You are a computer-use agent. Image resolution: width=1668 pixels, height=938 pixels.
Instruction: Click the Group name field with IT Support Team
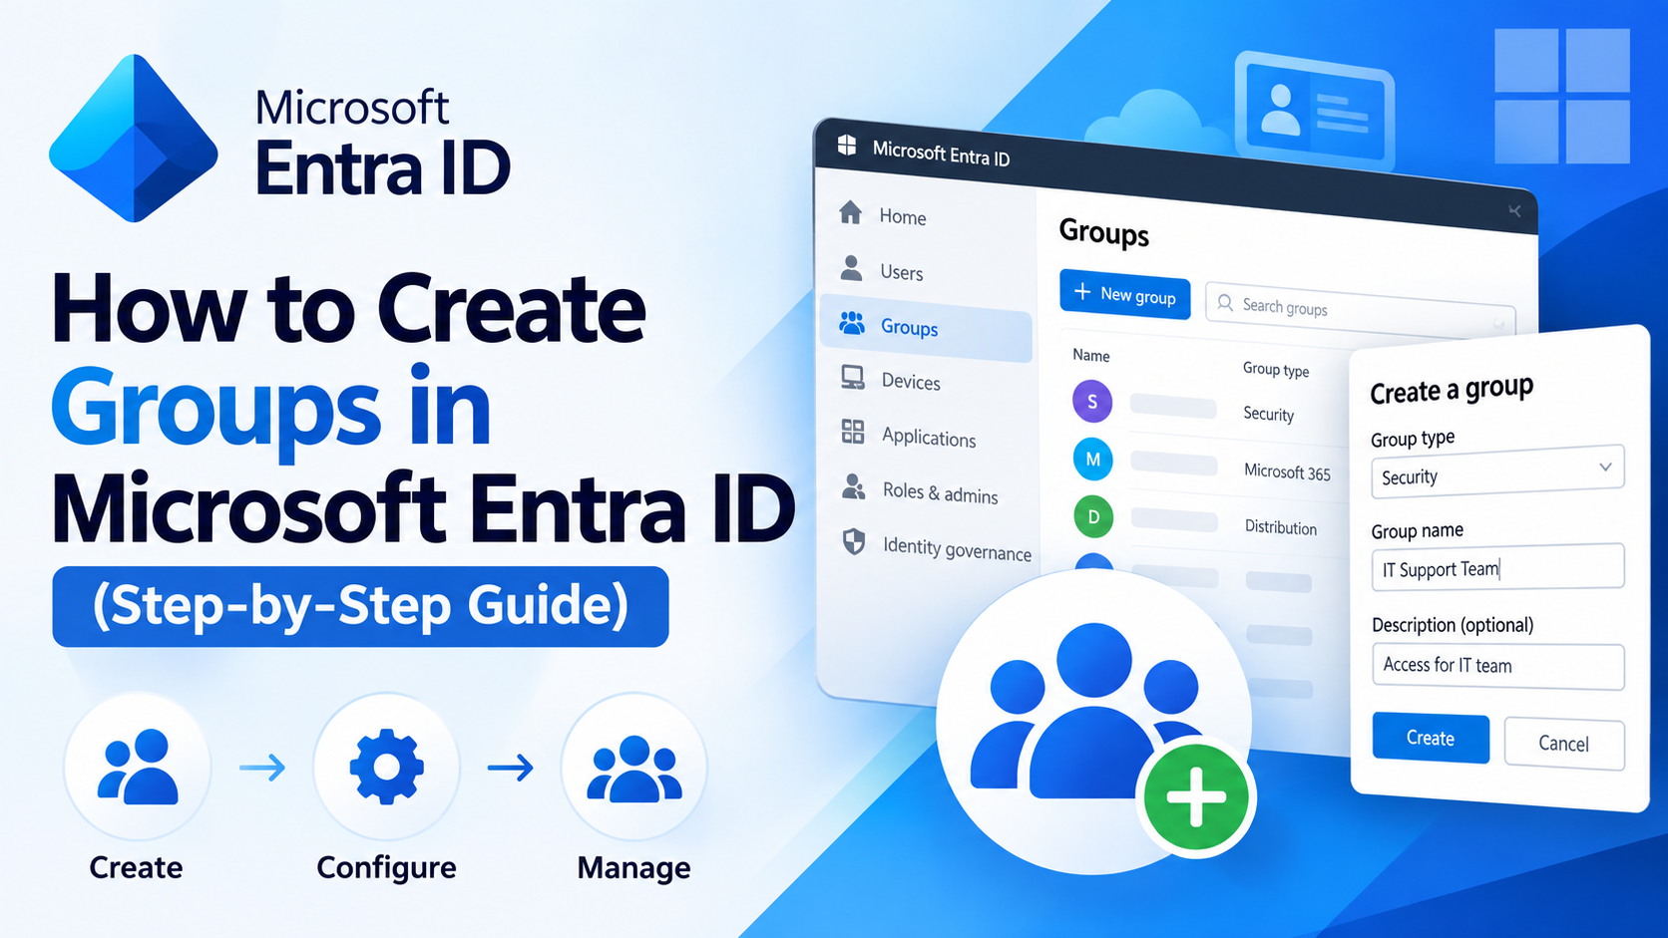pos(1497,567)
